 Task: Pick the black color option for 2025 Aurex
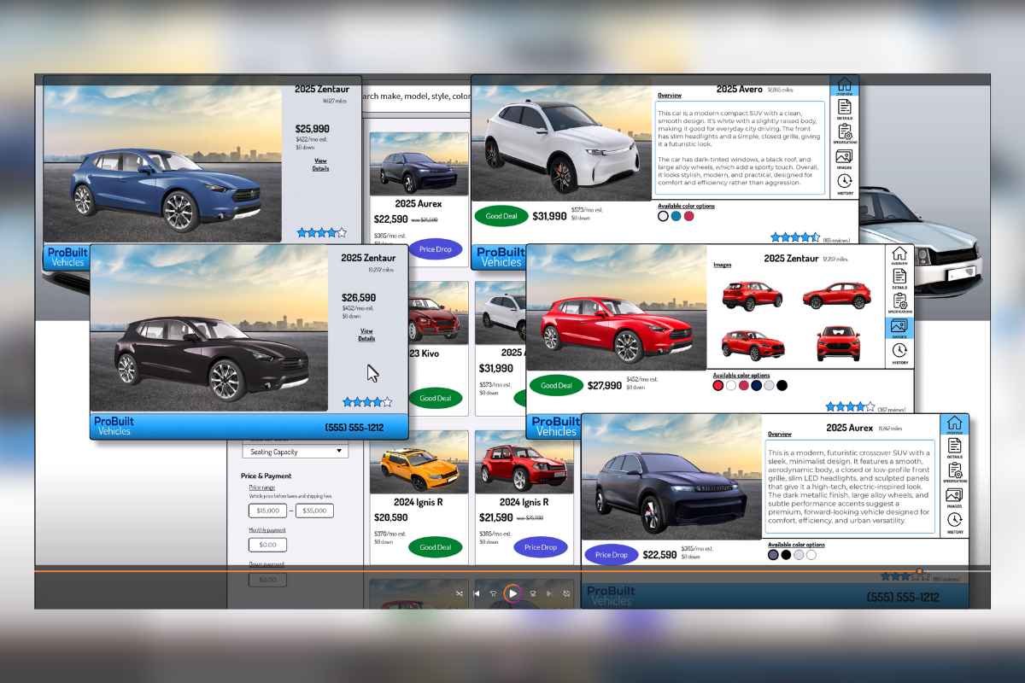pos(786,555)
